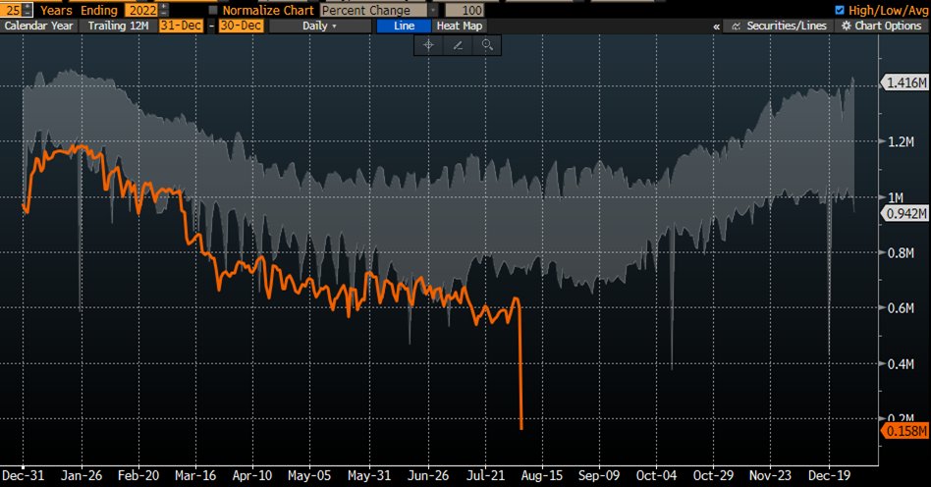Select the 1.416M high value label
The width and height of the screenshot is (931, 487).
(905, 82)
